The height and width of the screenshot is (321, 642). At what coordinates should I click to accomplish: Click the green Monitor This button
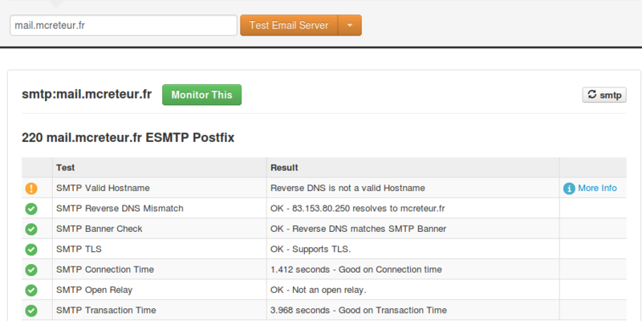tap(201, 95)
